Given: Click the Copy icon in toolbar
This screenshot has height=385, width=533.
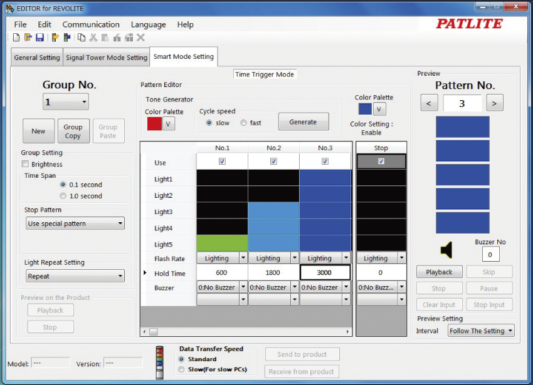Looking at the screenshot, I should click(82, 38).
